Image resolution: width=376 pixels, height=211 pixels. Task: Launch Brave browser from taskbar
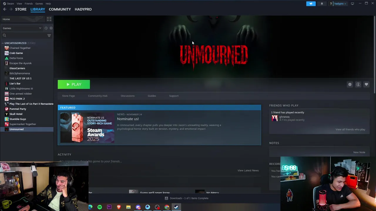pyautogui.click(x=119, y=207)
